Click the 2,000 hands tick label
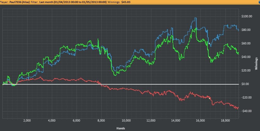 click(x=27, y=120)
